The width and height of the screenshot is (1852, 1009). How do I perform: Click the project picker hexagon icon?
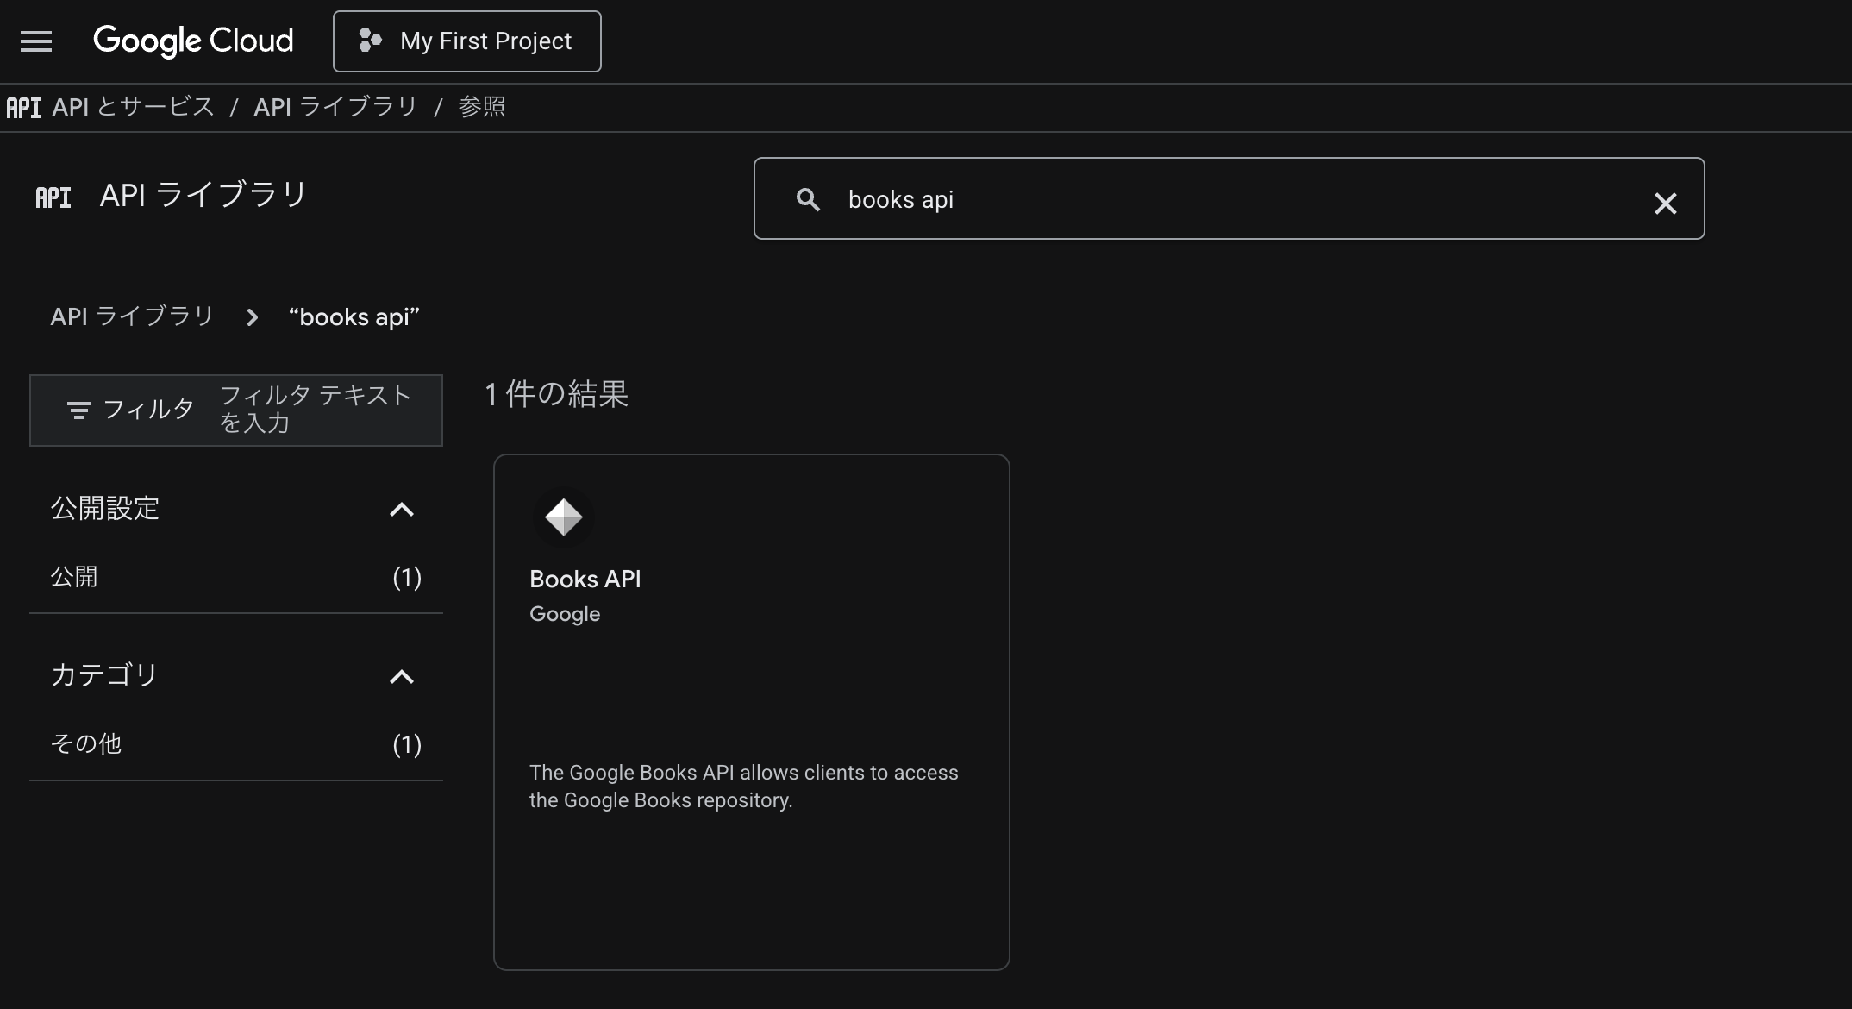click(x=370, y=41)
